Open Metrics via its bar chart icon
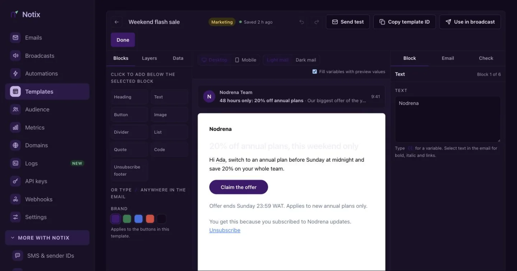517x271 pixels. tap(15, 127)
